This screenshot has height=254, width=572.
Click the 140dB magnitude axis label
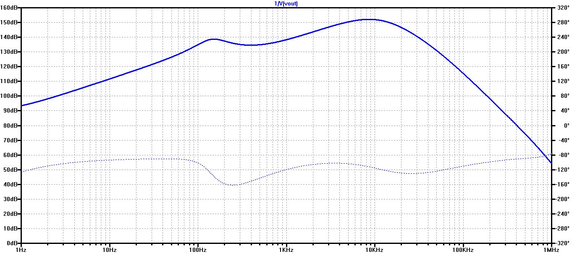[x=9, y=37]
